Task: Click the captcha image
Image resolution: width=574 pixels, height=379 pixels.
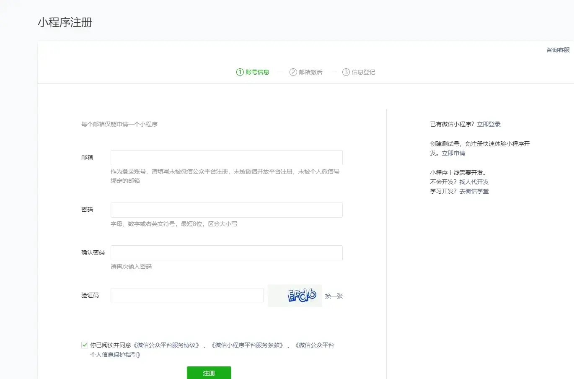Action: [x=295, y=296]
